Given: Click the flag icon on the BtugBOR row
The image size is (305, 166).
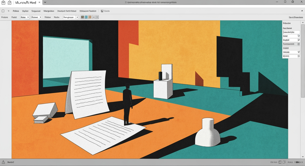Looking at the screenshot, I should (299, 40).
